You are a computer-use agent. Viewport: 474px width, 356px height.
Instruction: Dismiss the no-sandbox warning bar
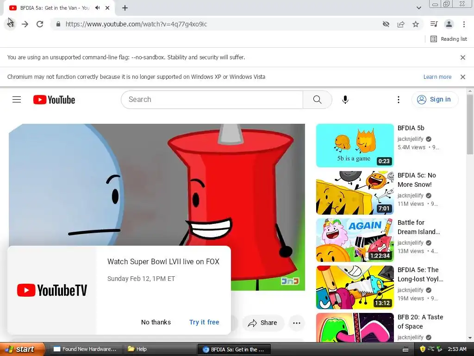tap(462, 57)
